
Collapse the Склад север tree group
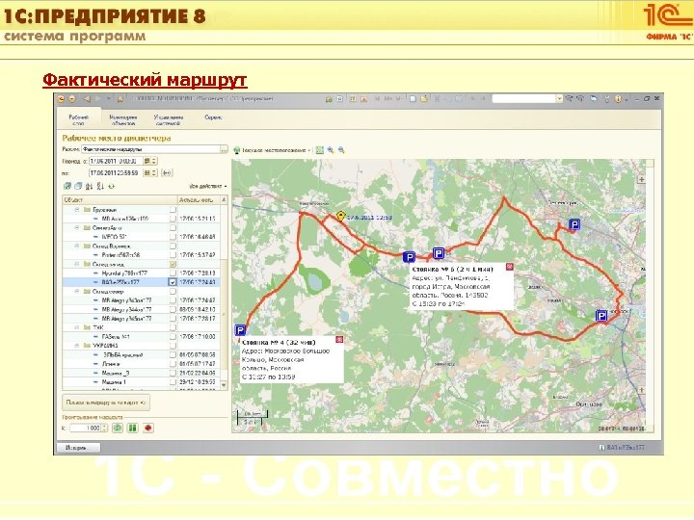point(77,292)
